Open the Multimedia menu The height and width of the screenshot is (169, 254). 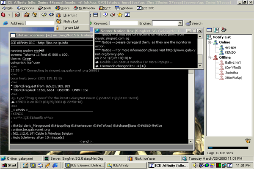84,8
